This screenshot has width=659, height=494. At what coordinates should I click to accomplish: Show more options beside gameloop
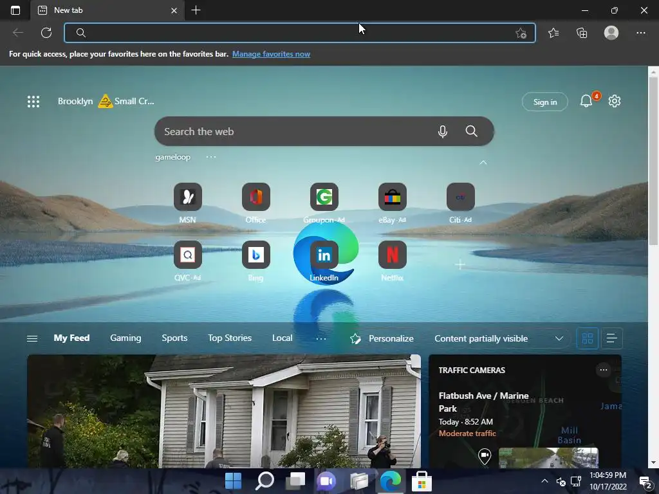click(211, 157)
